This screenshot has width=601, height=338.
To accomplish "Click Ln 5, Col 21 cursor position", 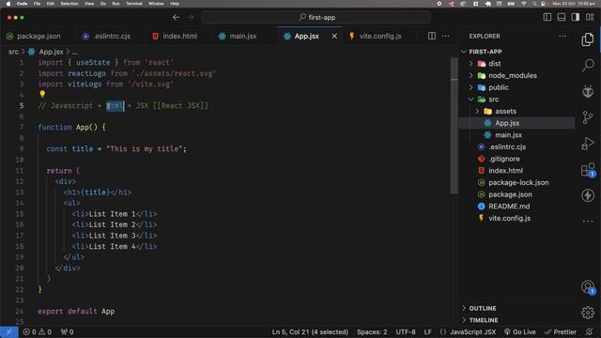I will tap(310, 331).
